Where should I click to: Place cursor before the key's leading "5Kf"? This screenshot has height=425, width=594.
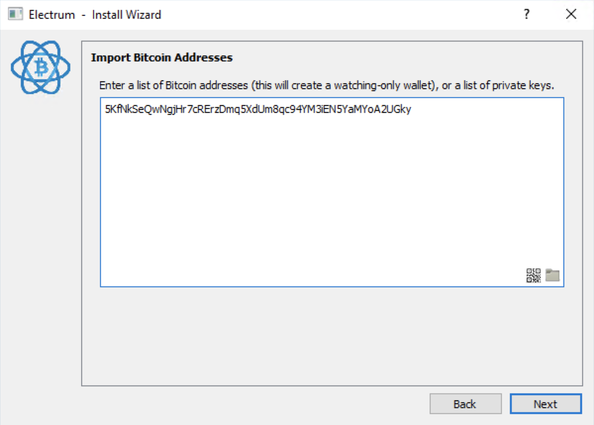tap(105, 109)
